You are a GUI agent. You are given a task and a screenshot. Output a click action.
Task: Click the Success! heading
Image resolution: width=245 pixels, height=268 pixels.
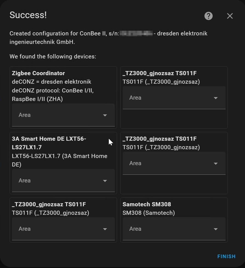[x=28, y=15]
